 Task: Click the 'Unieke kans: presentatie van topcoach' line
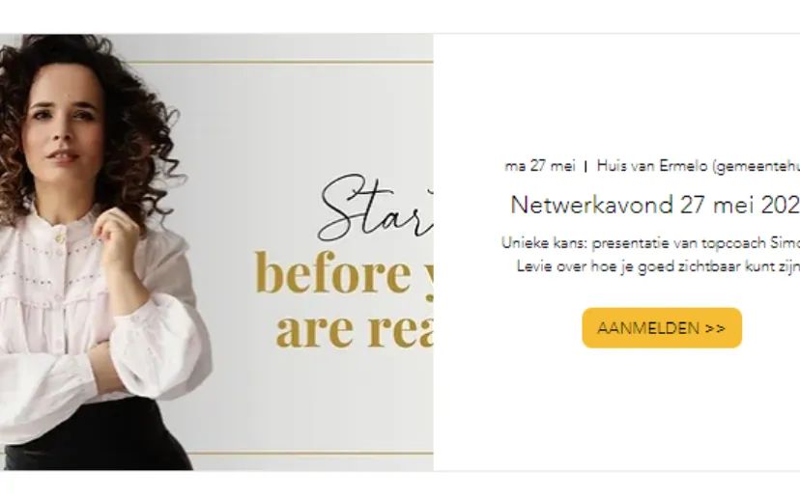pyautogui.click(x=650, y=243)
